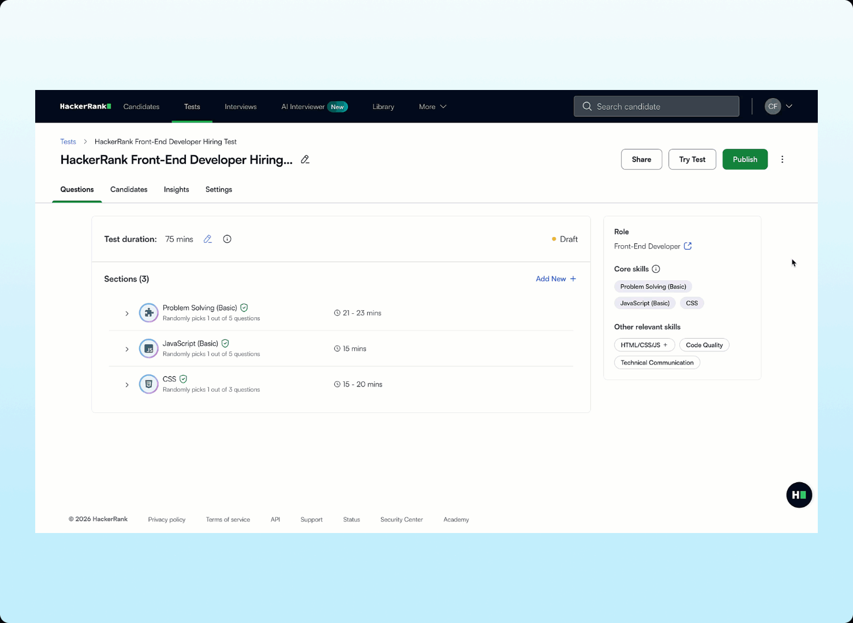The image size is (853, 623).
Task: Expand the JavaScript (Basic) section
Action: tap(127, 349)
